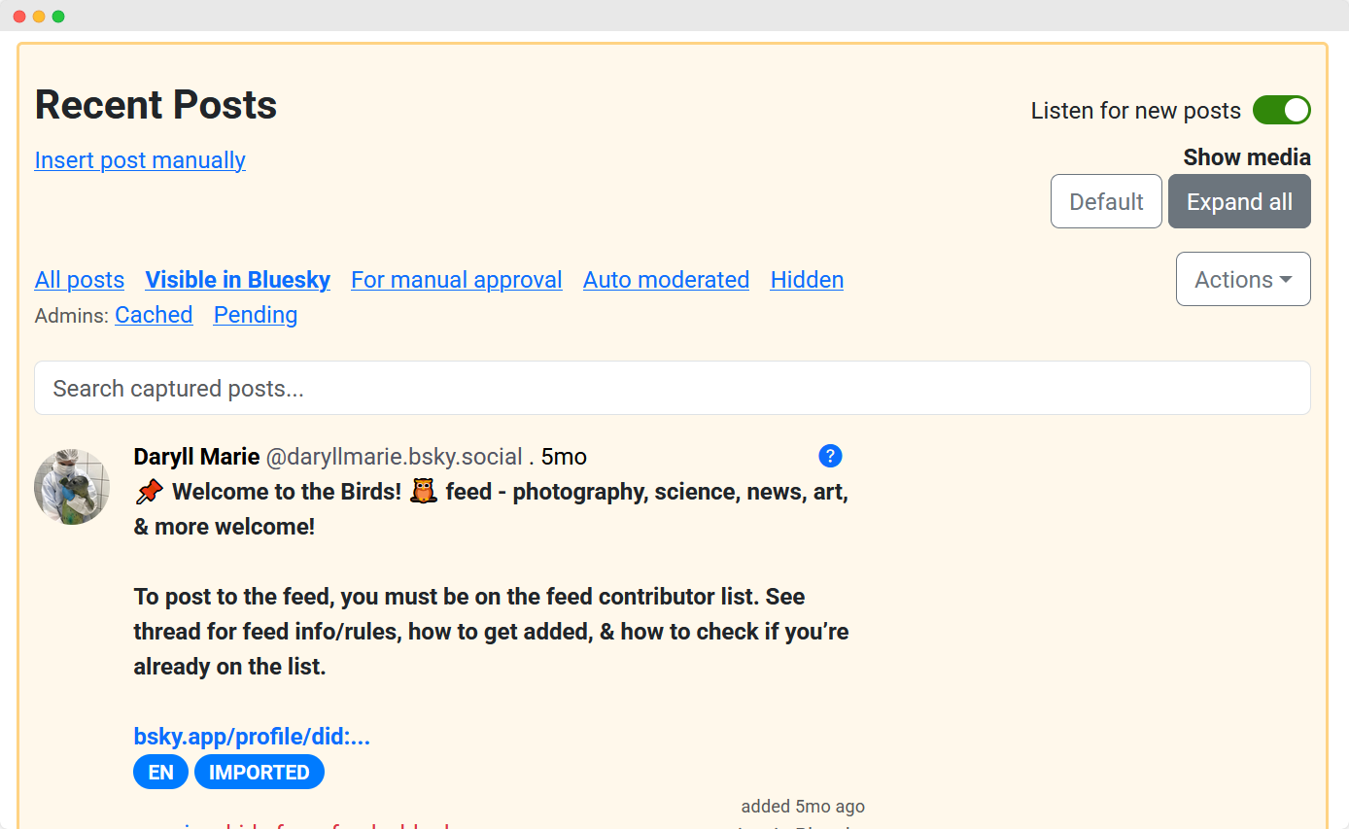Click the IMPORTED badge below the post
Image resolution: width=1349 pixels, height=829 pixels.
pyautogui.click(x=259, y=772)
